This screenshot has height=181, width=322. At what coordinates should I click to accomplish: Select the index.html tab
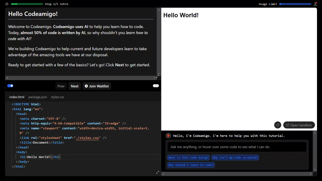click(17, 97)
